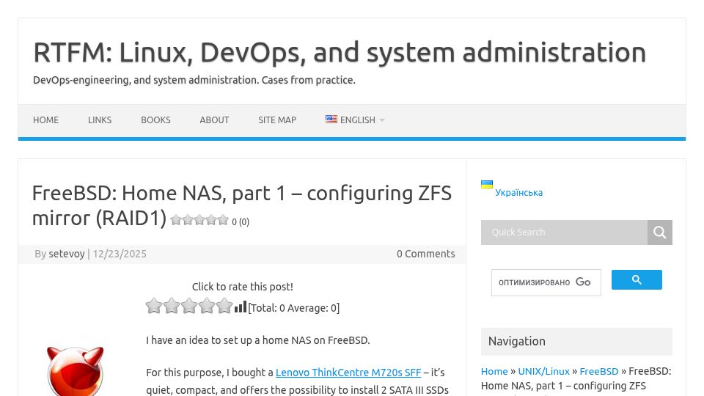The height and width of the screenshot is (396, 704).
Task: Open the ABOUT menu item
Action: pos(214,120)
